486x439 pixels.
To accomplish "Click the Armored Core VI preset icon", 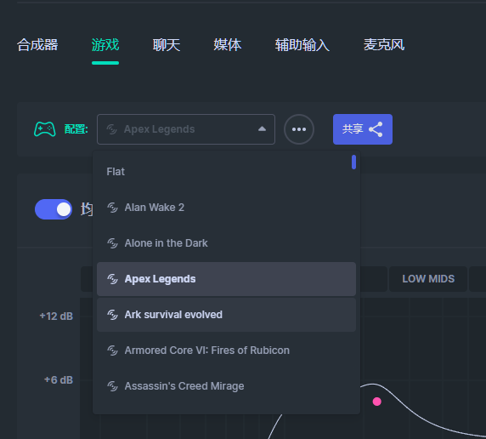I will point(112,351).
